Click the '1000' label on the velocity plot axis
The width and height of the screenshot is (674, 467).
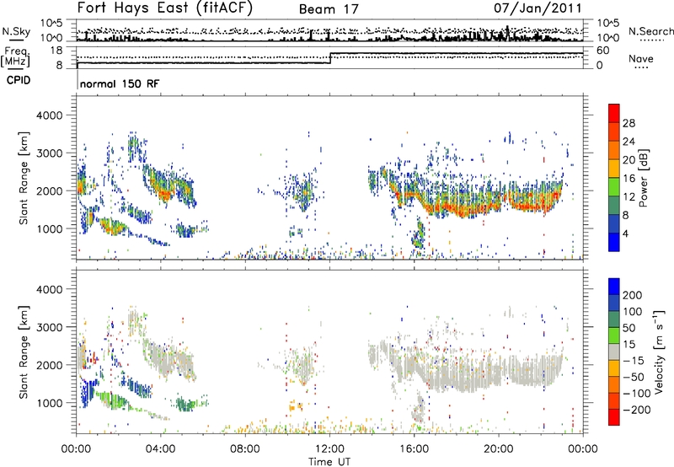(49, 403)
